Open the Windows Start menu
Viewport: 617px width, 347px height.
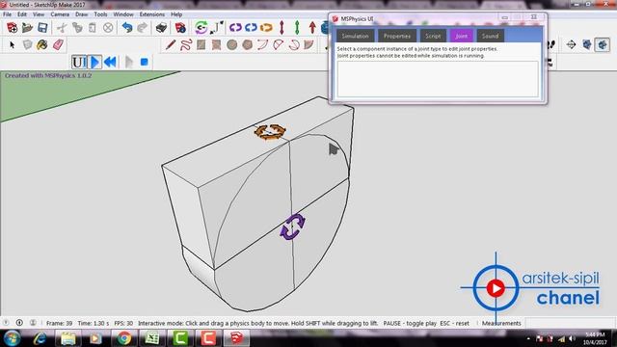click(12, 338)
